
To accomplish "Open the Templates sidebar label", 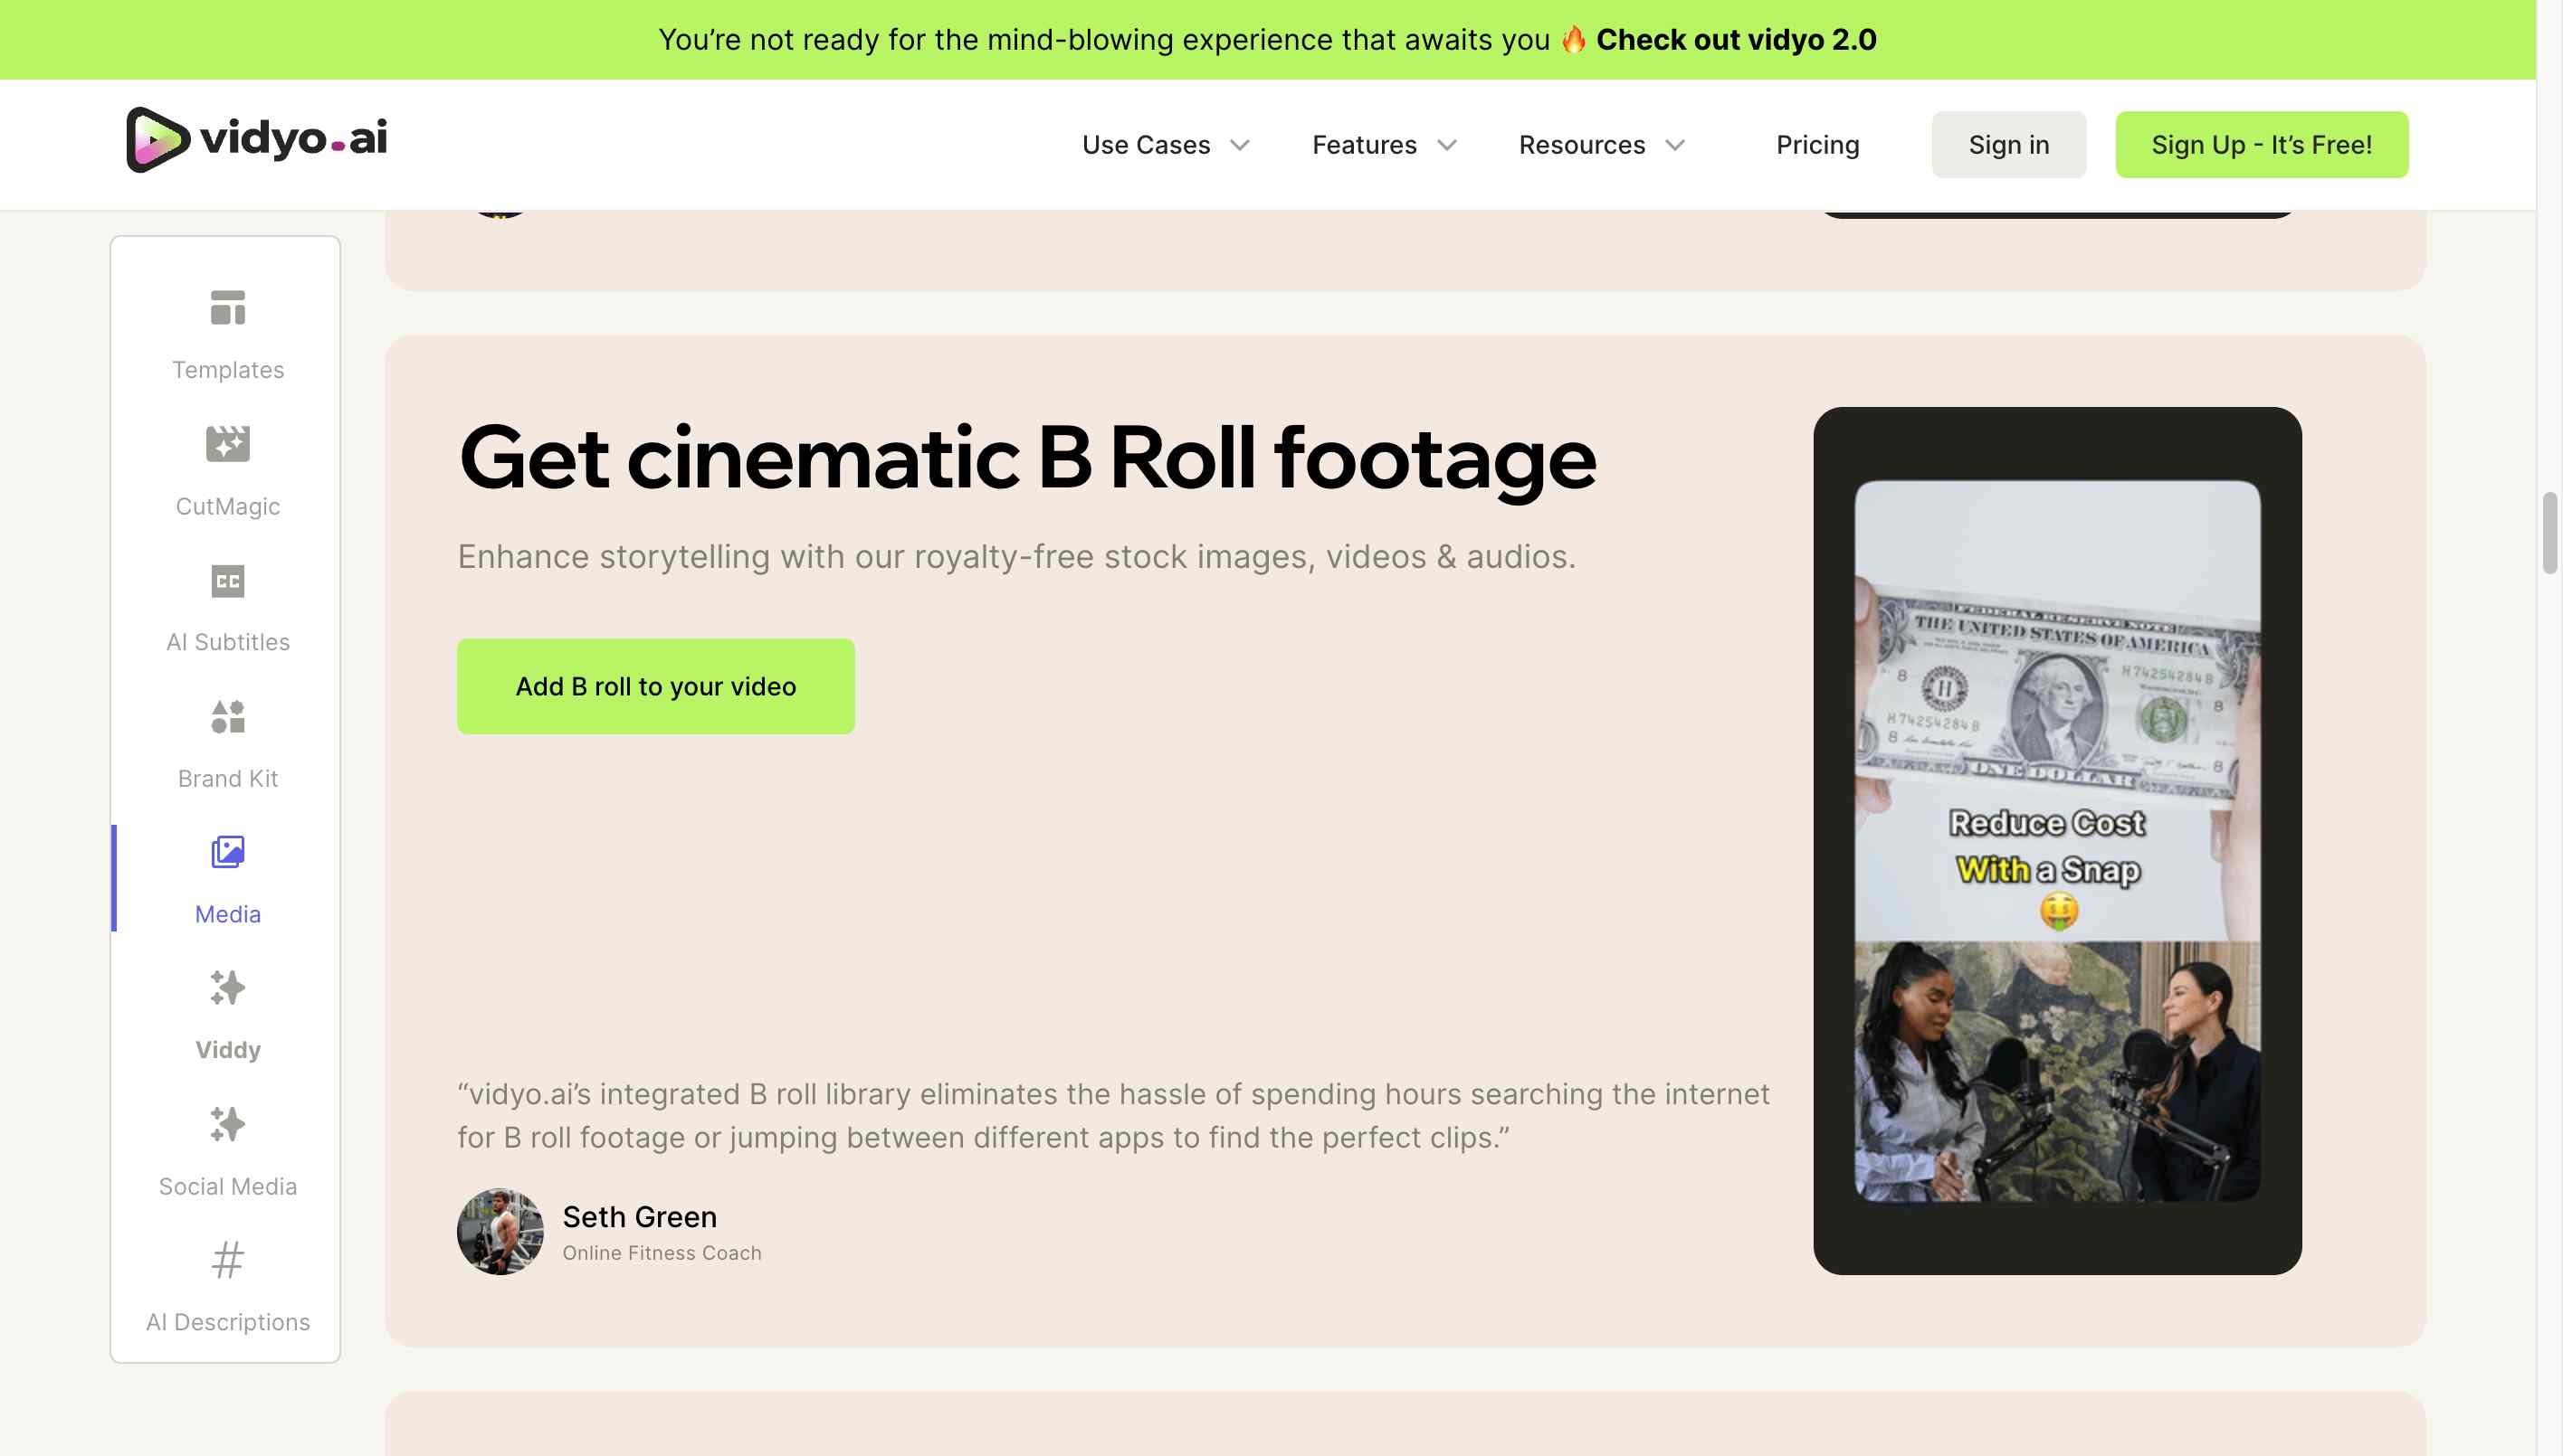I will click(x=228, y=370).
